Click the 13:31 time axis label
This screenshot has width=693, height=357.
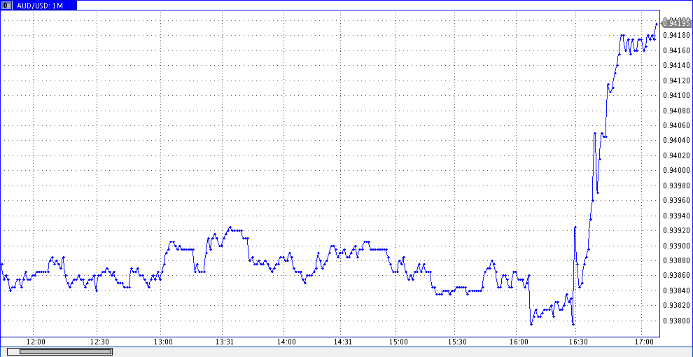[x=225, y=342]
